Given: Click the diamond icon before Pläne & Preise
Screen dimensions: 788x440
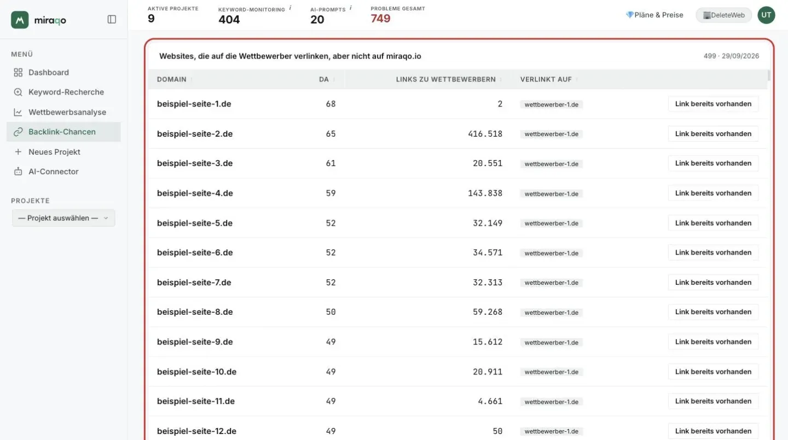Looking at the screenshot, I should [629, 15].
